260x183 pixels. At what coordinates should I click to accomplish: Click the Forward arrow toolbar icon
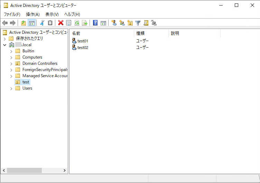pyautogui.click(x=12, y=23)
